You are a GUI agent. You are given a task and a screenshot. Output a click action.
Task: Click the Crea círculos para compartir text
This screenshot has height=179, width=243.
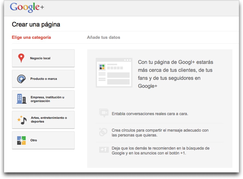point(160,133)
